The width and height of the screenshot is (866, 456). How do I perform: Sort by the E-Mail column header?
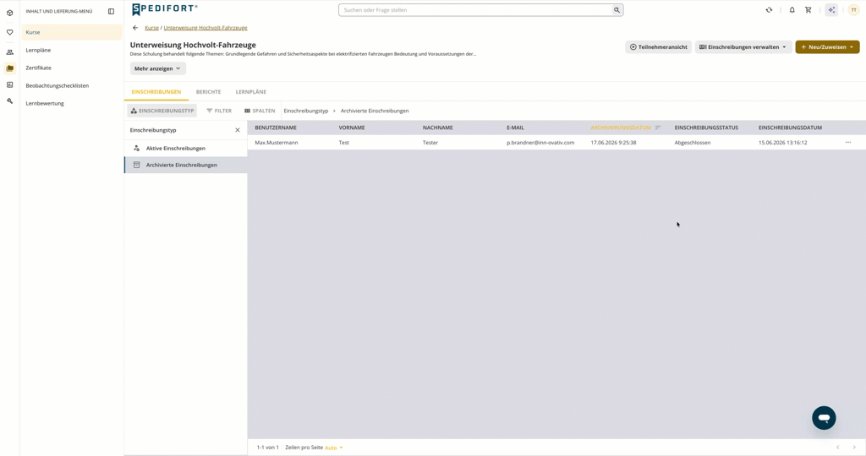515,128
